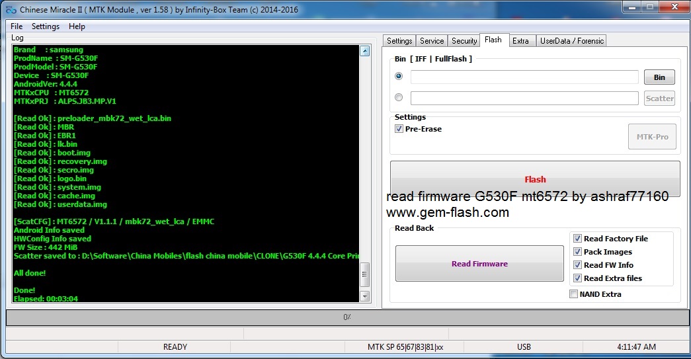Click the log scrollbar thumb
Viewport: 691px width, 359px height.
(x=365, y=274)
